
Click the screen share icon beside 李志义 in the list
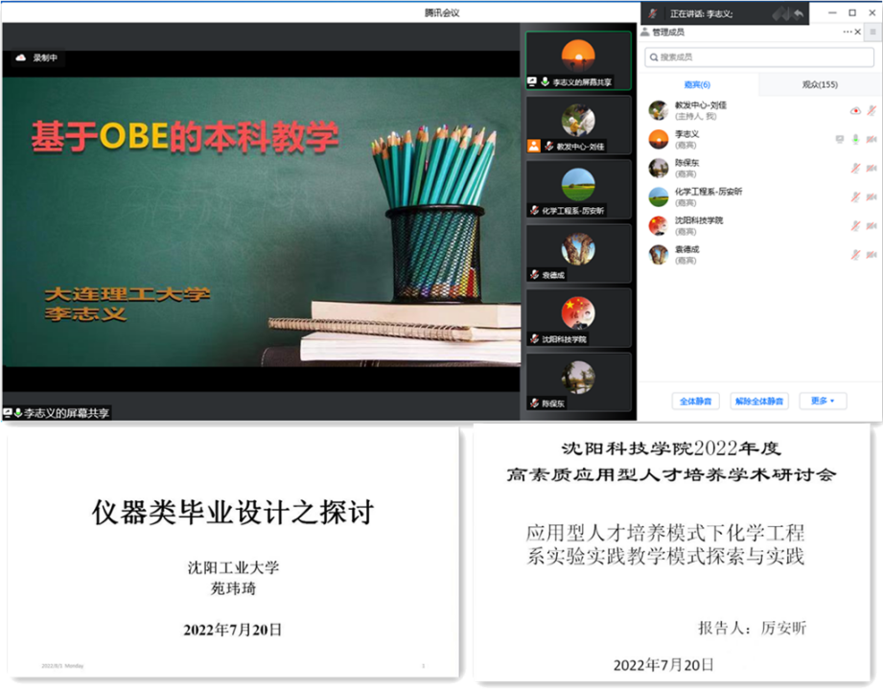840,139
